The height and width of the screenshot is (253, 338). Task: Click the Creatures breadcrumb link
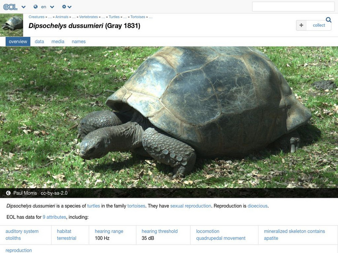pos(36,18)
